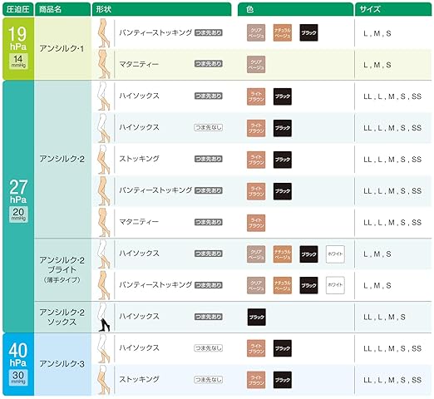
Task: Click leg icon for アンシルク·2 ブライト ハイソックス
Action: point(104,254)
